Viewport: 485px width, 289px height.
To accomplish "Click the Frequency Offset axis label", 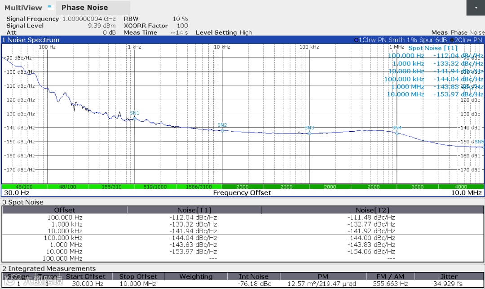I will tap(242, 193).
